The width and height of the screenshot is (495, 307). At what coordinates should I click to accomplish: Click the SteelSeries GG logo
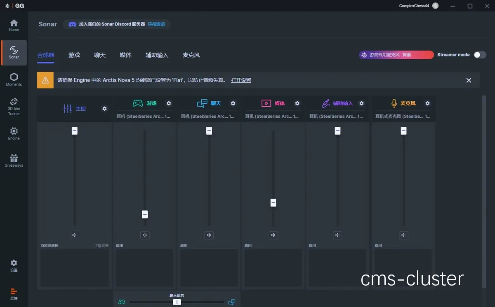pos(14,6)
